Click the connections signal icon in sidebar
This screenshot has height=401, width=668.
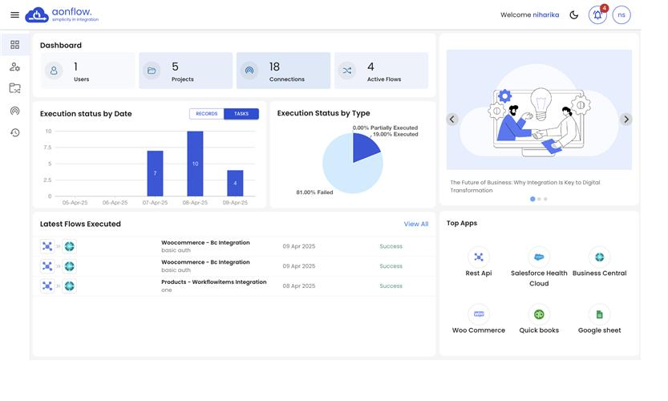click(x=14, y=111)
